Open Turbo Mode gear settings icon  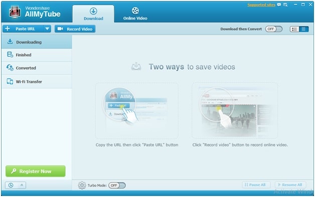(82, 185)
